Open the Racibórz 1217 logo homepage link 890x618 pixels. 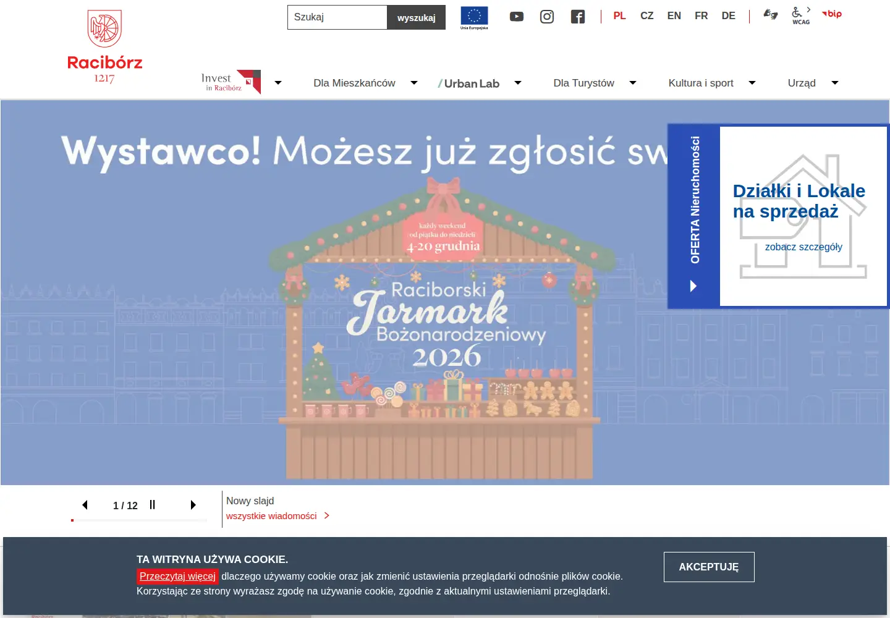(x=104, y=47)
